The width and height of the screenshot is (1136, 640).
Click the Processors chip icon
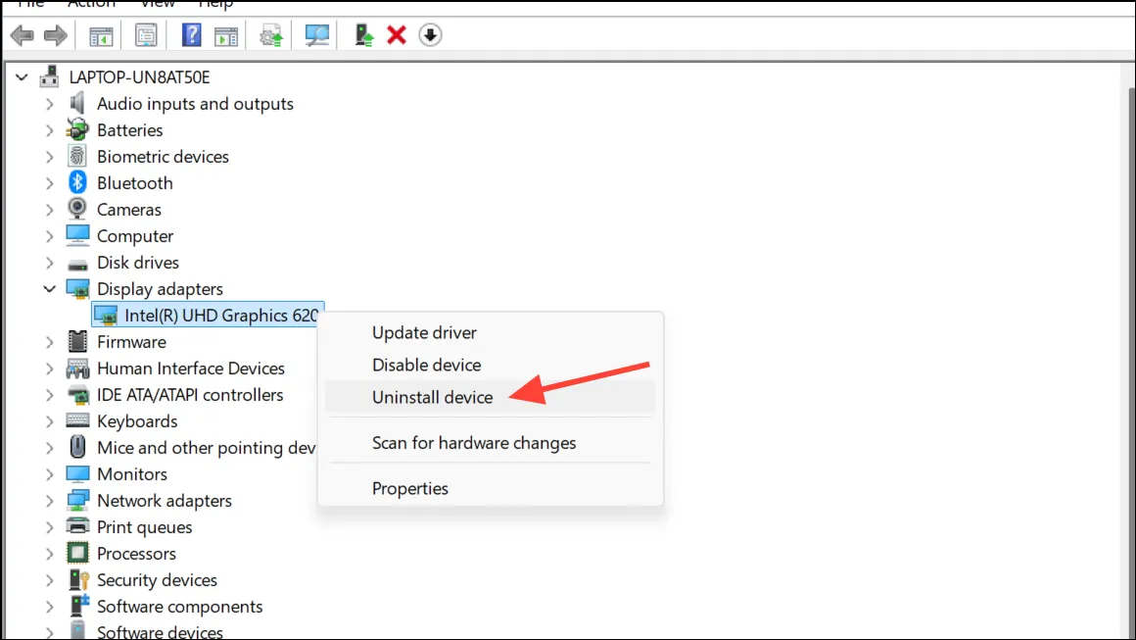[77, 553]
